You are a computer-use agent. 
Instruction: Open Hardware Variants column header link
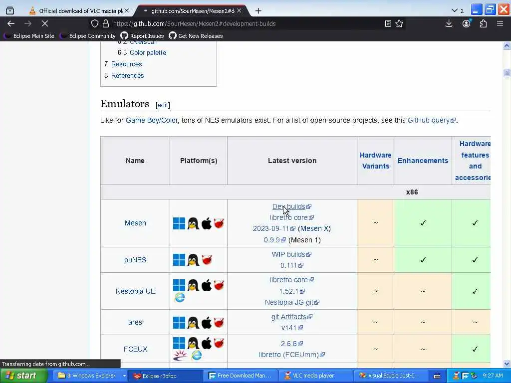[375, 161]
